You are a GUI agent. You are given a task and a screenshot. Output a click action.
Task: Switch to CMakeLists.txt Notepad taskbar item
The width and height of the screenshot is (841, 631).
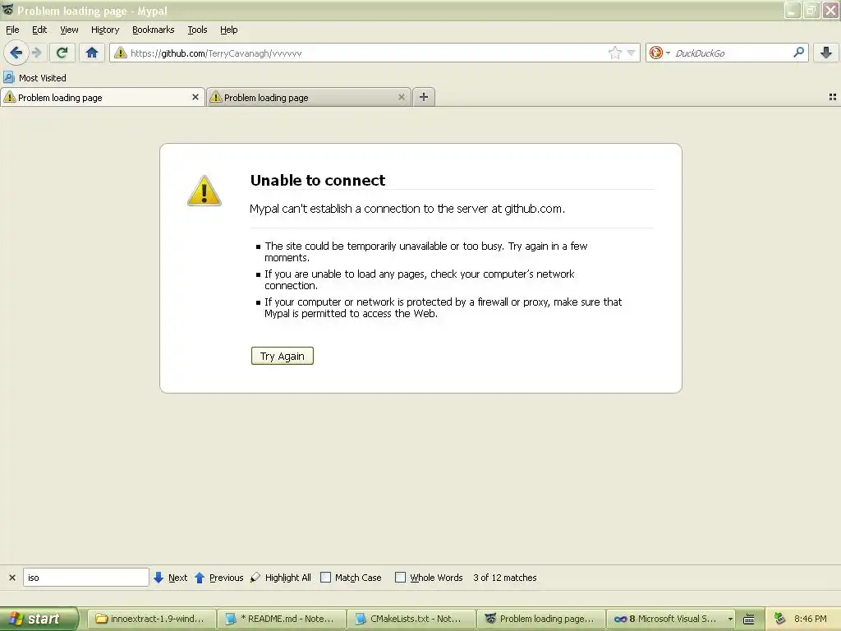click(x=411, y=619)
